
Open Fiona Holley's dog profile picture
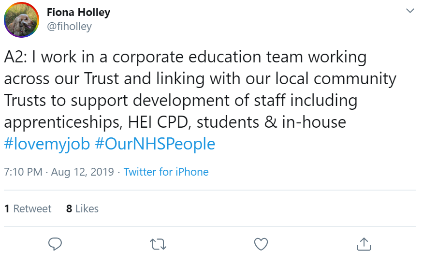21,20
